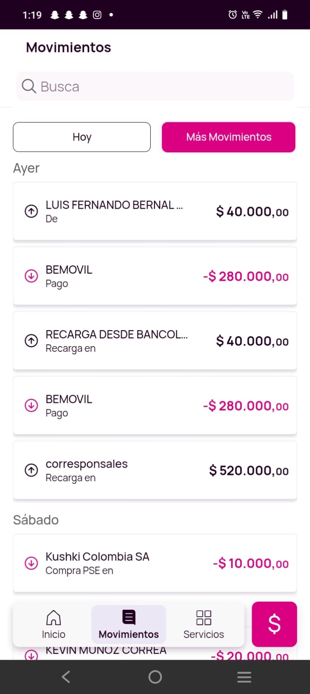This screenshot has height=694, width=310.
Task: Tap down-arrow icon on second BEMOVIL payment
Action: coord(31,406)
